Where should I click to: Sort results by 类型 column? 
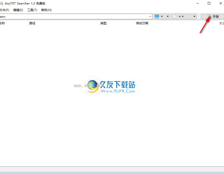pos(117,23)
